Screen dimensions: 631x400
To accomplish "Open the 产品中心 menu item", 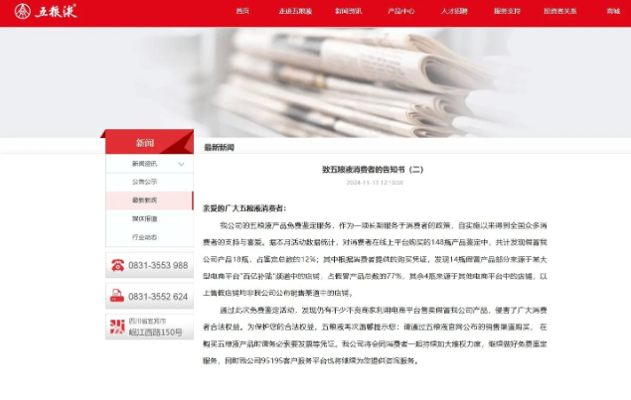I will (400, 11).
